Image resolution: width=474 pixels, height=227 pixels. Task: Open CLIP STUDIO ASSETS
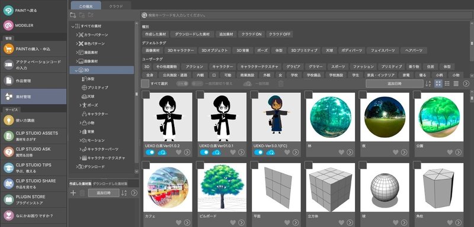[33, 136]
